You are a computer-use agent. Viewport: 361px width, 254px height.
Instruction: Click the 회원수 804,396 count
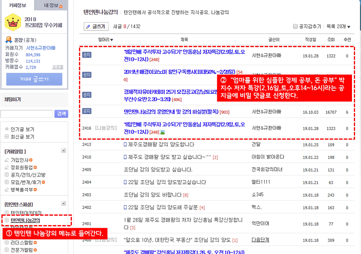tap(33, 55)
